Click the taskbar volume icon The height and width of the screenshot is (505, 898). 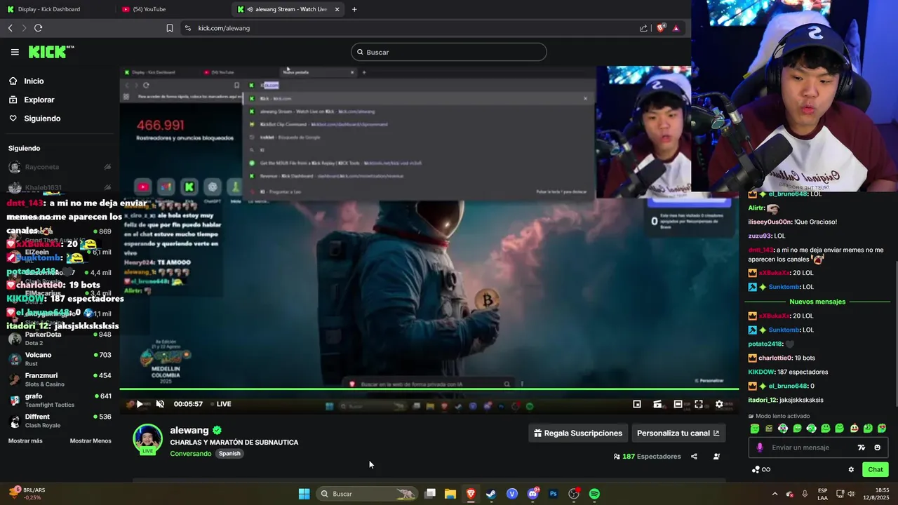point(851,494)
